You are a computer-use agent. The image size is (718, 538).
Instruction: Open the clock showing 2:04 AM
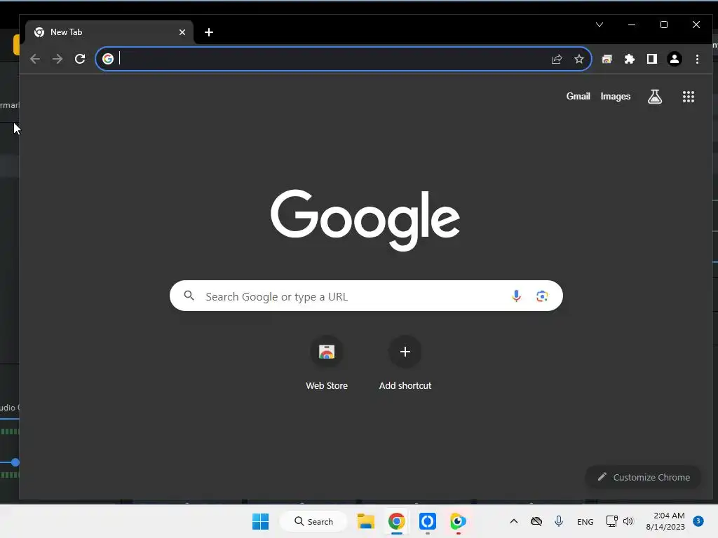click(x=665, y=521)
